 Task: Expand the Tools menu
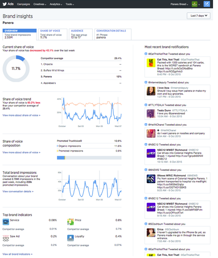pyautogui.click(x=70, y=4)
